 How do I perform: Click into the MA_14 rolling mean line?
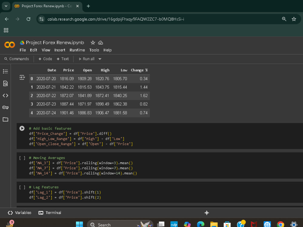pyautogui.click(x=83, y=173)
